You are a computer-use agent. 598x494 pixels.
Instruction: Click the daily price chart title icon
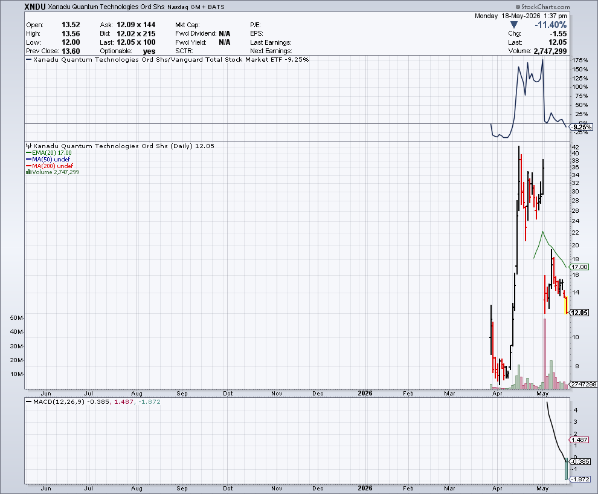[x=28, y=146]
